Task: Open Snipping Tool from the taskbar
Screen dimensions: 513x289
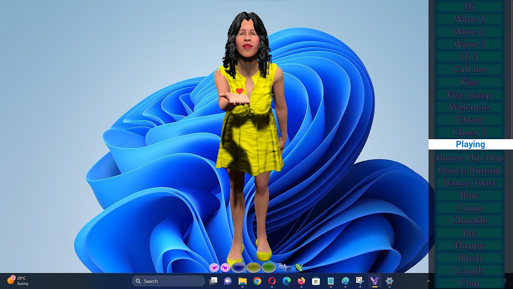Action: tap(360, 281)
